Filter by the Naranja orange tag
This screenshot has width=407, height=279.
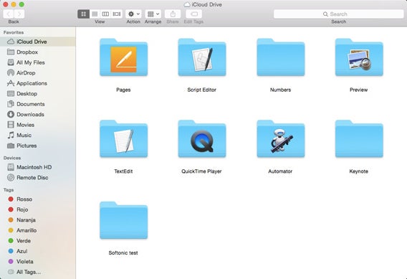(38, 219)
